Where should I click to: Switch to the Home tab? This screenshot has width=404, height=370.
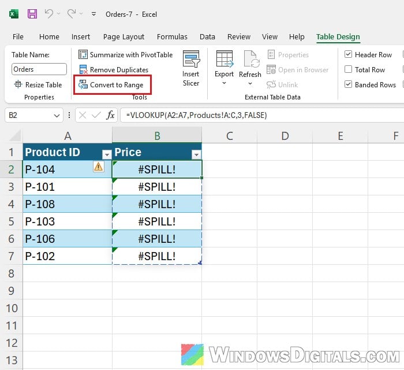coord(49,37)
